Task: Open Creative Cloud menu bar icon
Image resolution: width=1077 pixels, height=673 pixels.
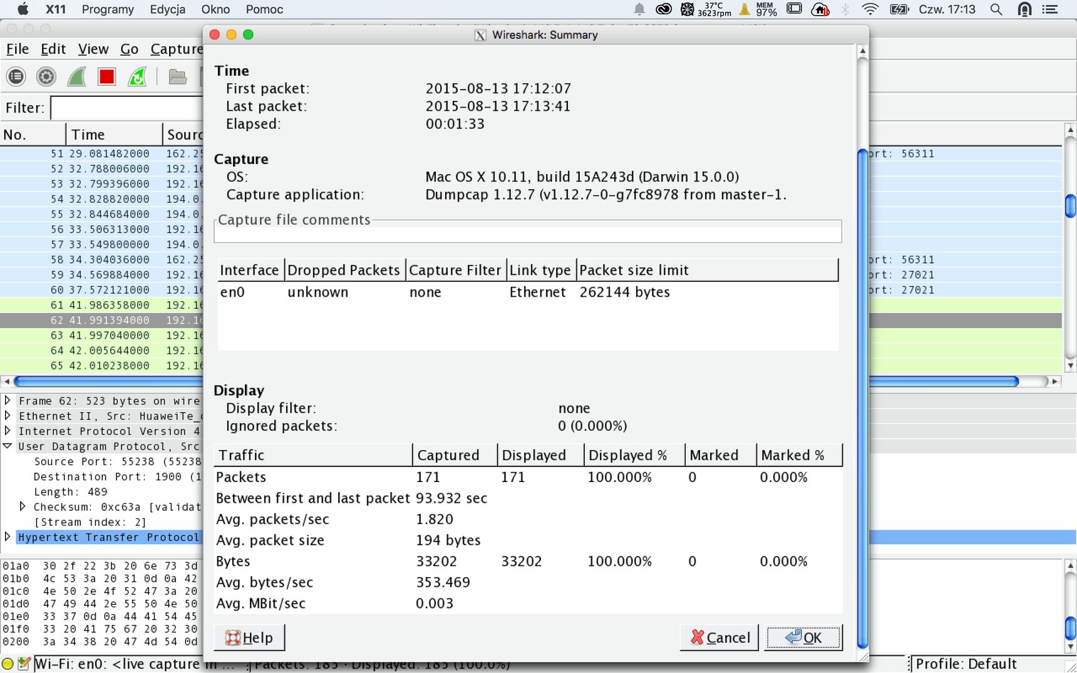Action: [663, 9]
